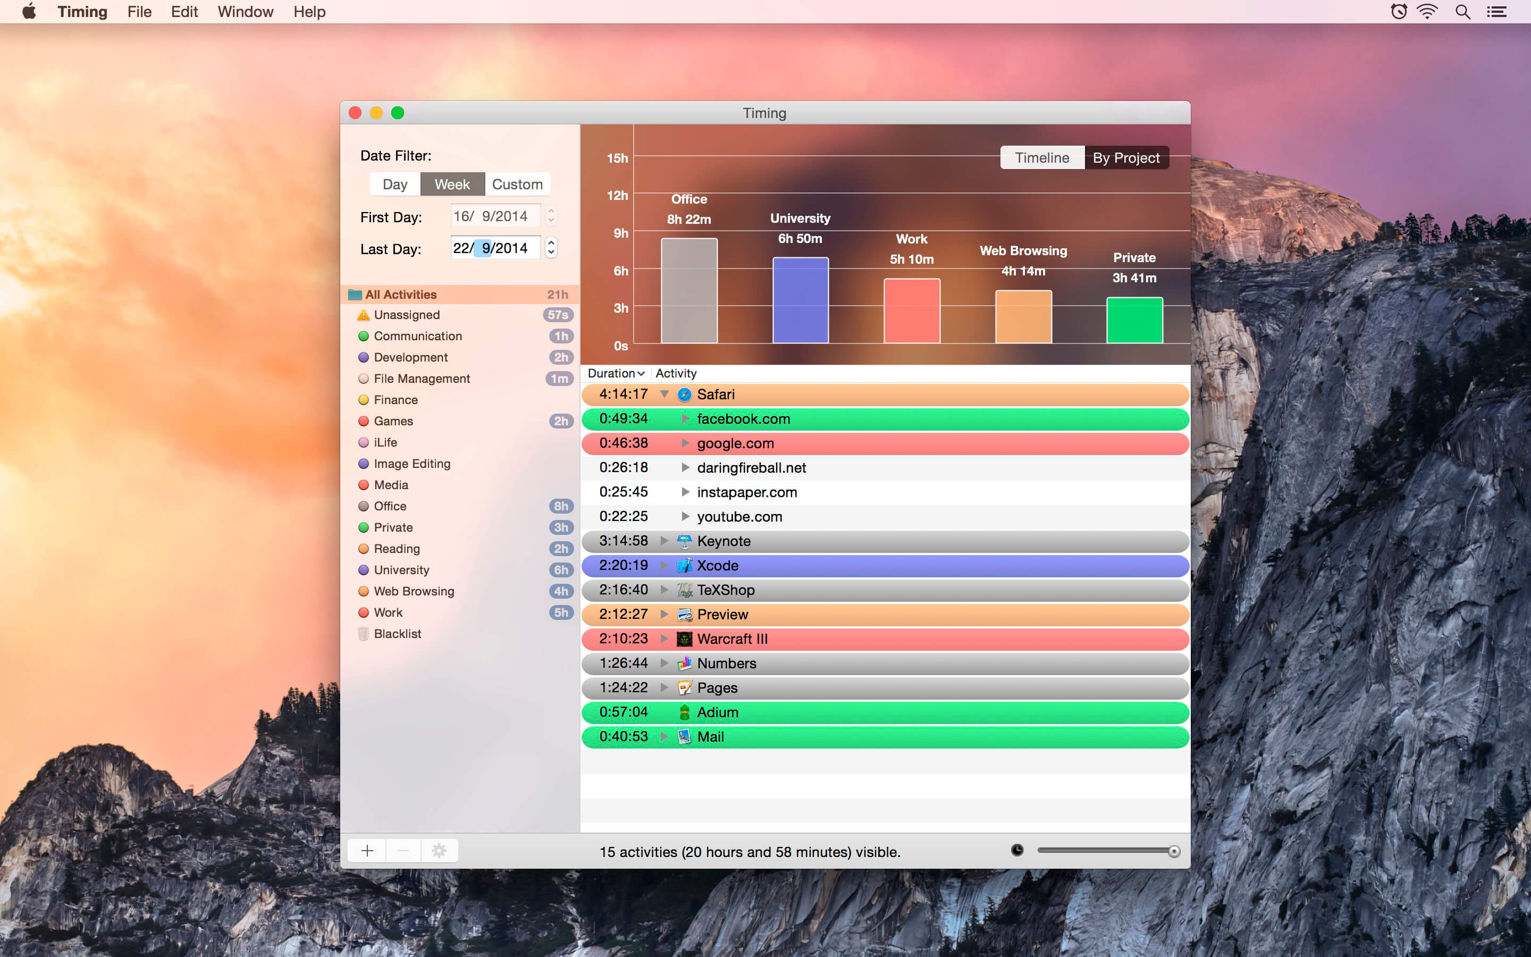The width and height of the screenshot is (1531, 957).
Task: Select the green Private bar in chart
Action: 1134,320
